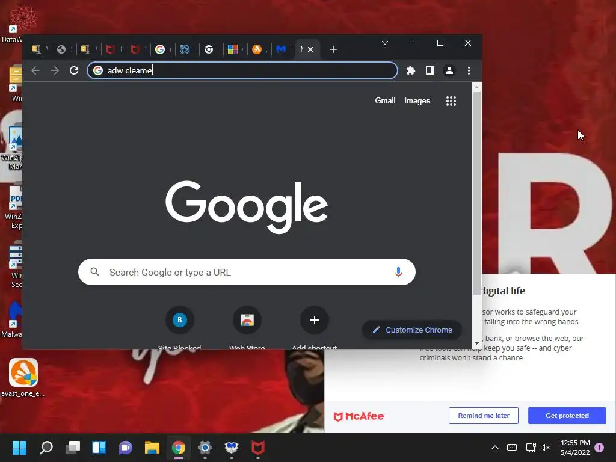Image resolution: width=616 pixels, height=462 pixels.
Task: Open Settings gear in taskbar
Action: 205,448
